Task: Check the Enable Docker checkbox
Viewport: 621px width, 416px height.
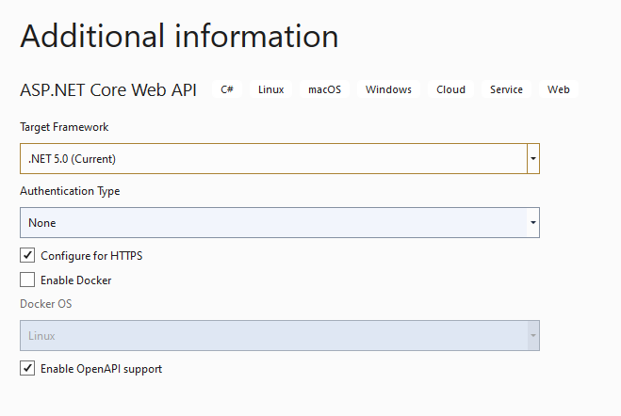Action: [x=27, y=280]
